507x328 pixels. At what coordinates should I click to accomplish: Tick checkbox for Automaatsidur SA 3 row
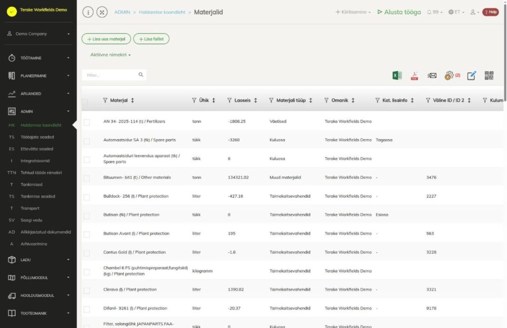[x=87, y=141]
